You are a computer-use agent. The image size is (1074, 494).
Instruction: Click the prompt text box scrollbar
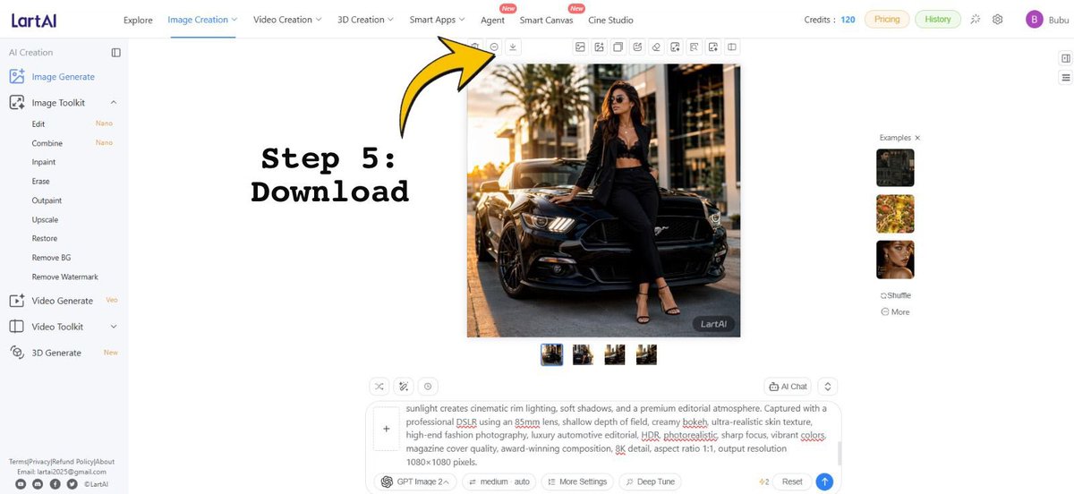tap(839, 454)
